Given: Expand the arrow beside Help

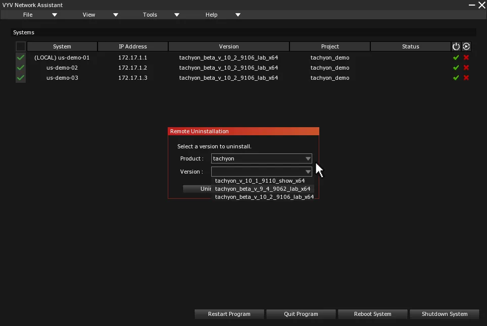Looking at the screenshot, I should click(x=238, y=15).
